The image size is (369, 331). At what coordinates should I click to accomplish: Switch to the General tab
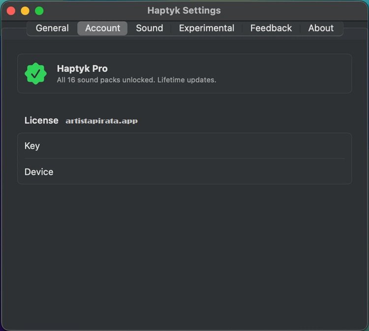(52, 28)
